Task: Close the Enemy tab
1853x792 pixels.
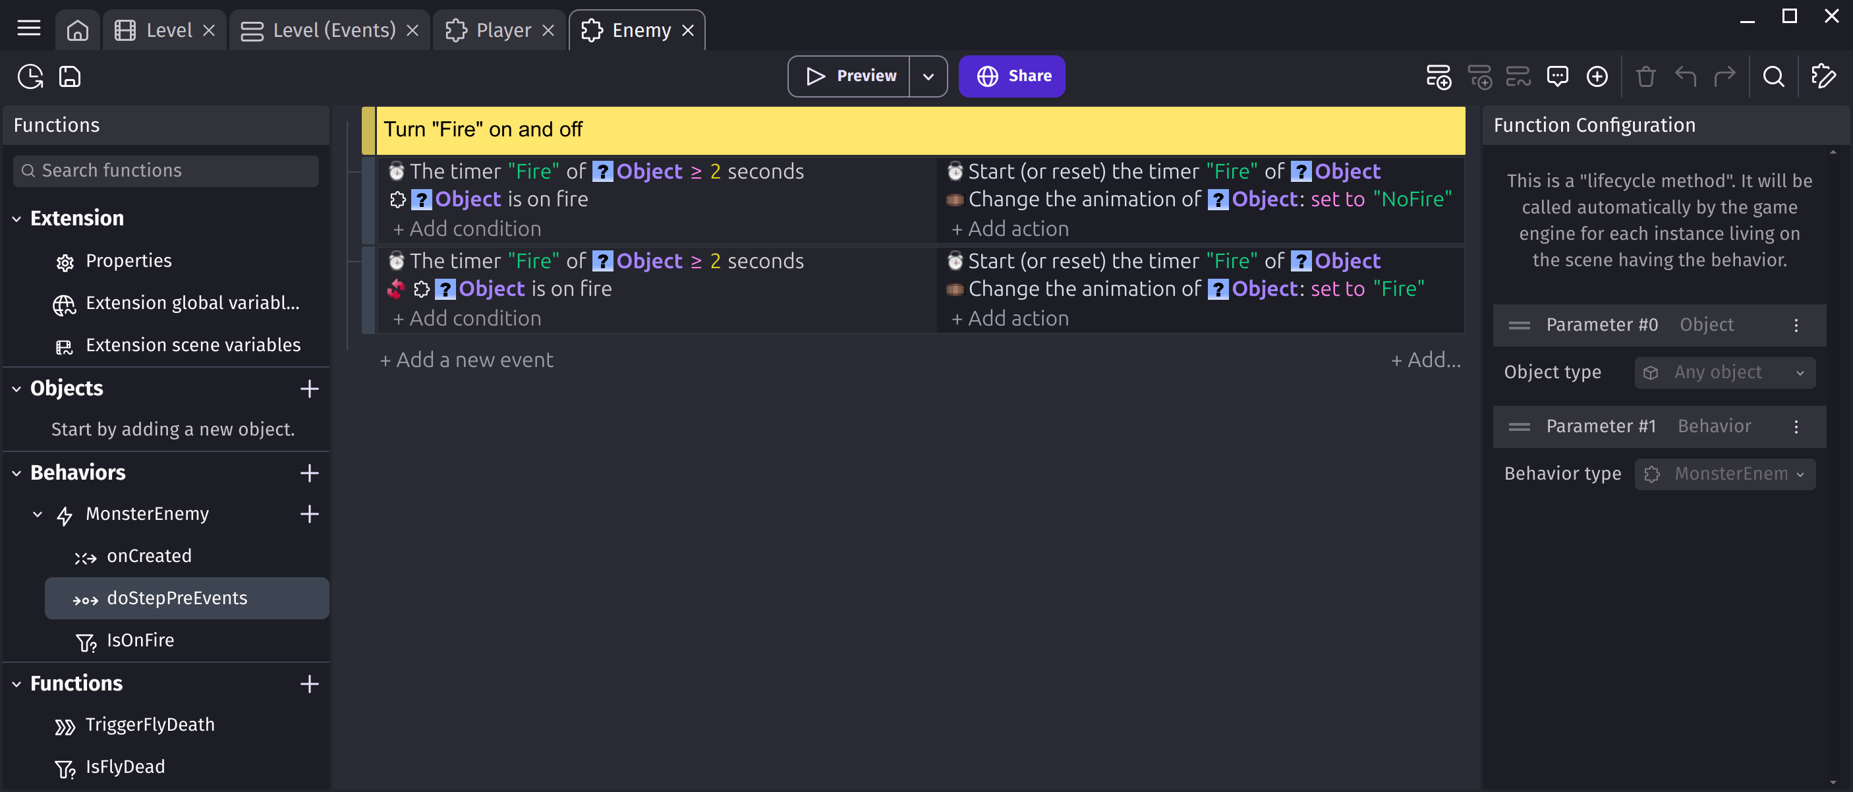Action: click(x=688, y=30)
